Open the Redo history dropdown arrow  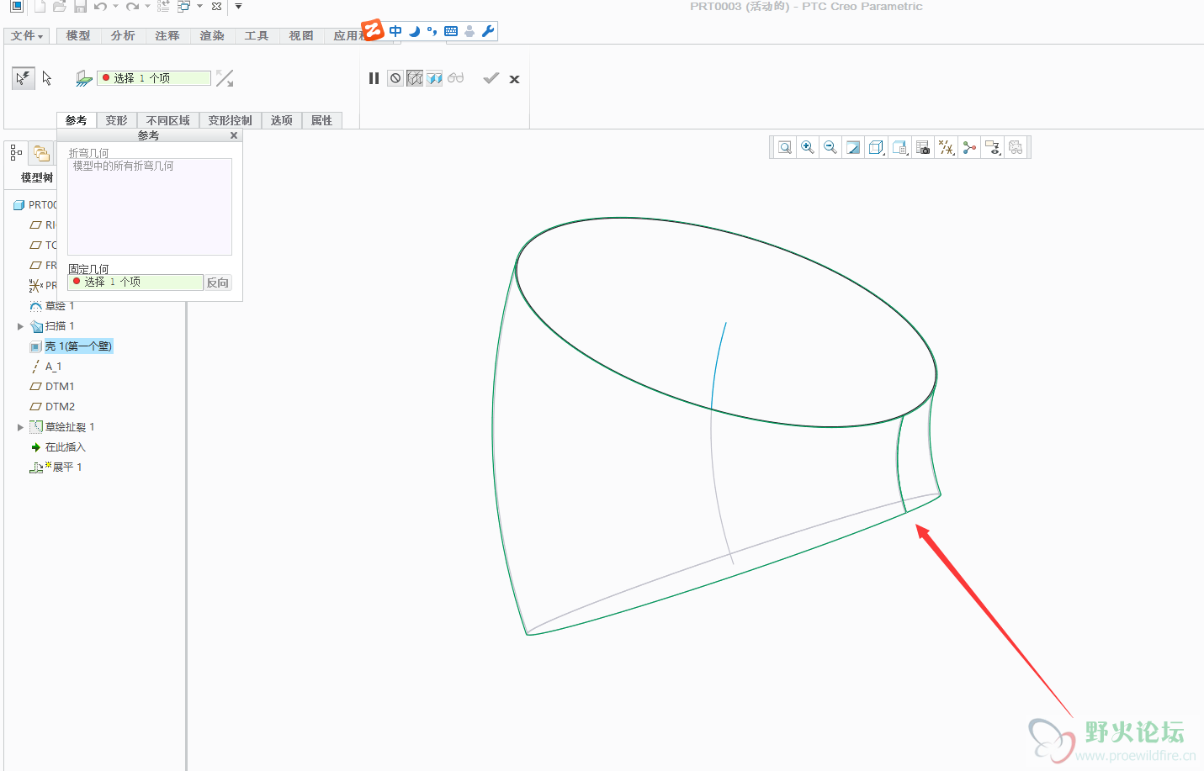147,6
